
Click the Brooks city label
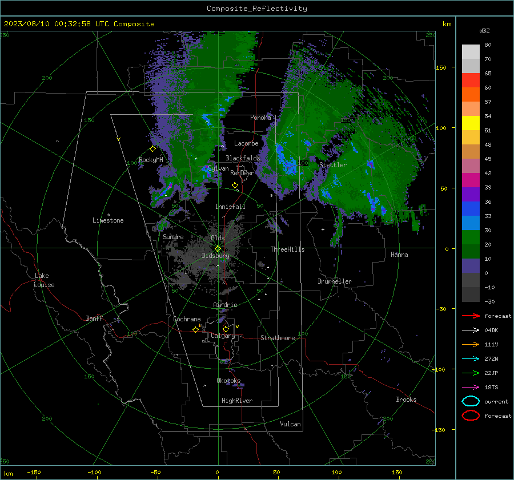coord(406,400)
